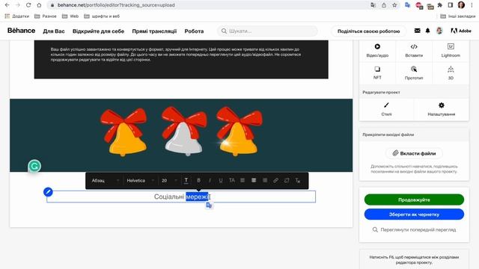Align text left
Image resolution: width=479 pixels, height=269 pixels.
242,181
